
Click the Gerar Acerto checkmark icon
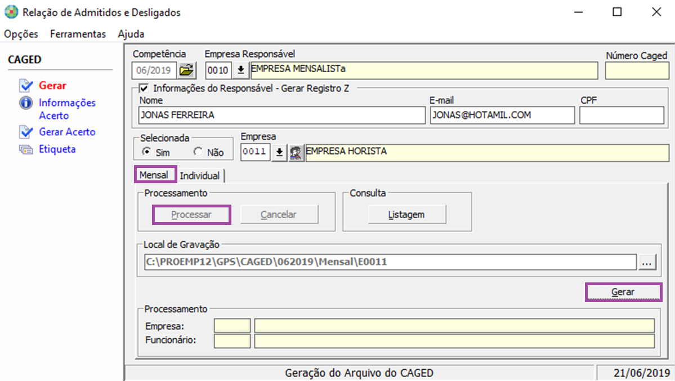click(26, 132)
